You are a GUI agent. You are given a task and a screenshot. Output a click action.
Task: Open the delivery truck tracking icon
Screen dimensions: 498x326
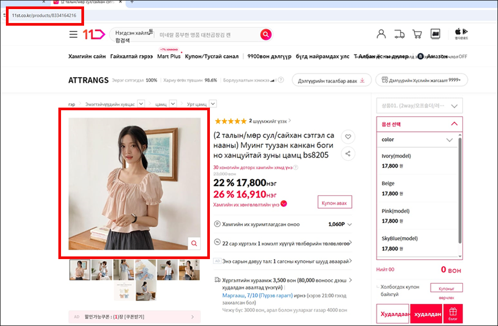pyautogui.click(x=399, y=34)
